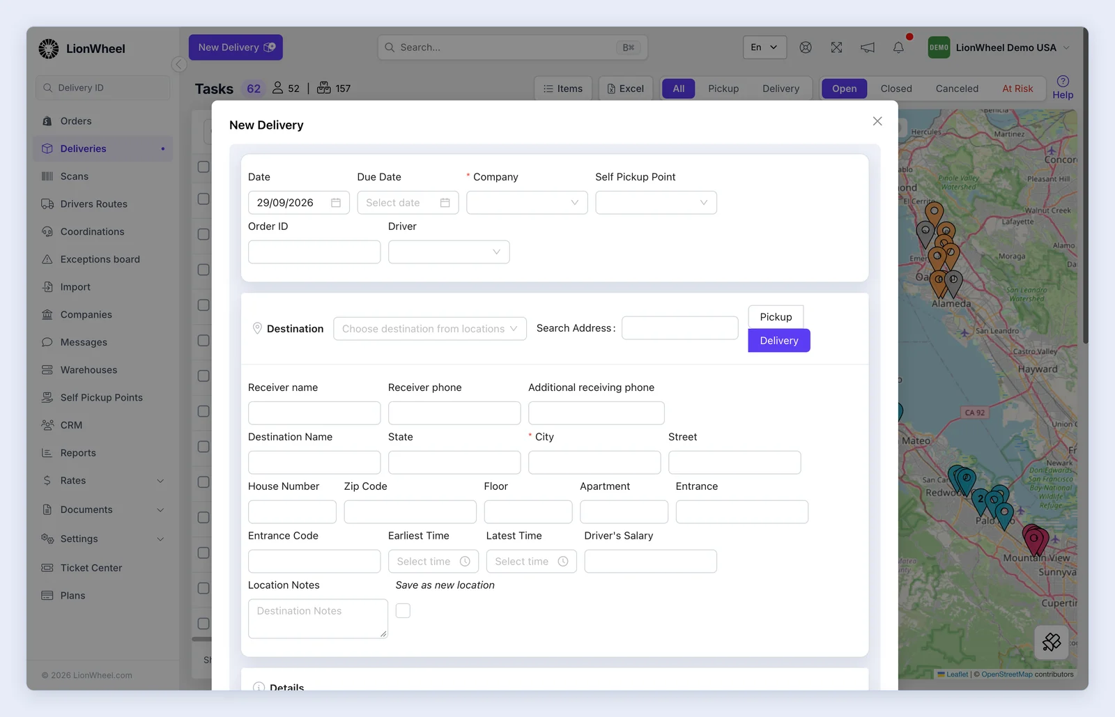Toggle fullscreen expand icon in header
This screenshot has height=717, width=1115.
[x=837, y=47]
